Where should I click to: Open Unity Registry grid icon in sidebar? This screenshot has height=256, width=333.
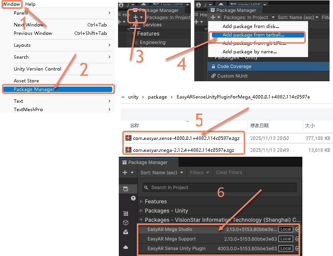[126, 213]
